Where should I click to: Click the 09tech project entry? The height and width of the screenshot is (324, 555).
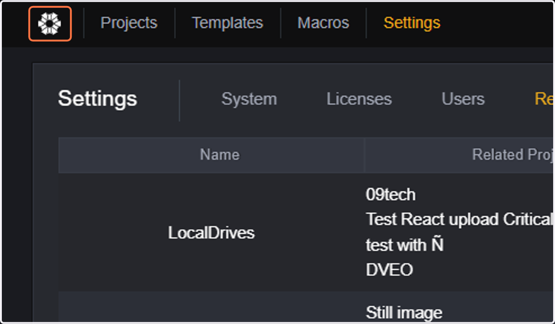click(391, 195)
